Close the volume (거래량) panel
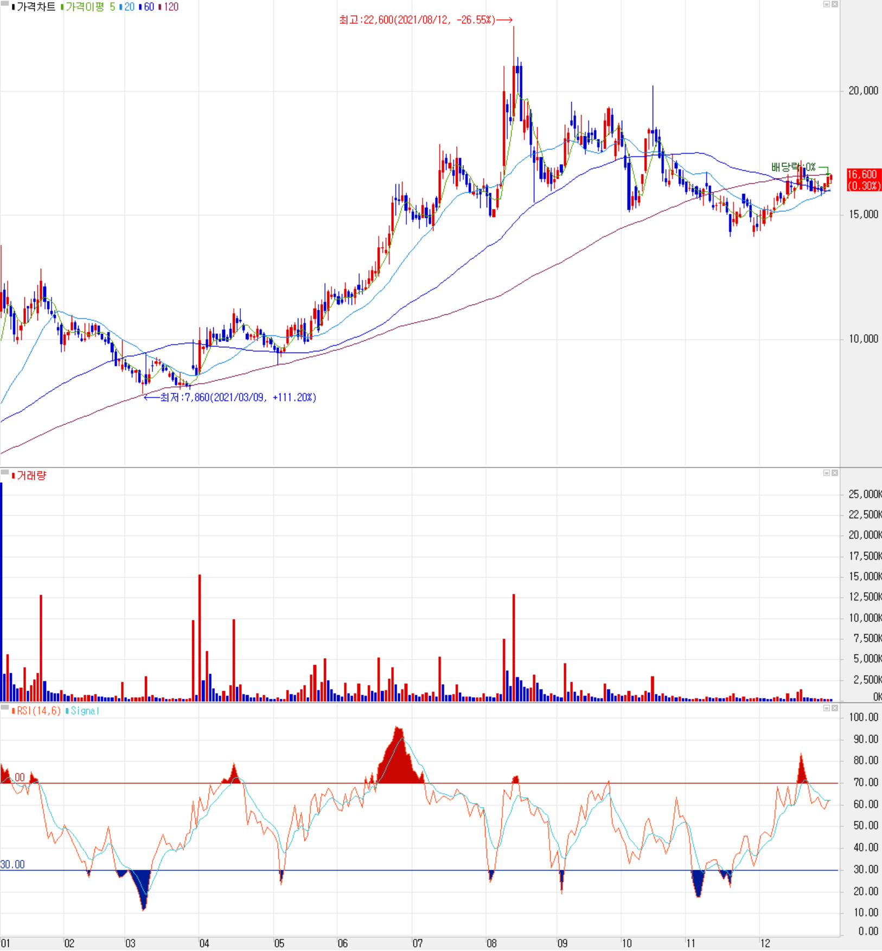The image size is (882, 951). [x=835, y=473]
